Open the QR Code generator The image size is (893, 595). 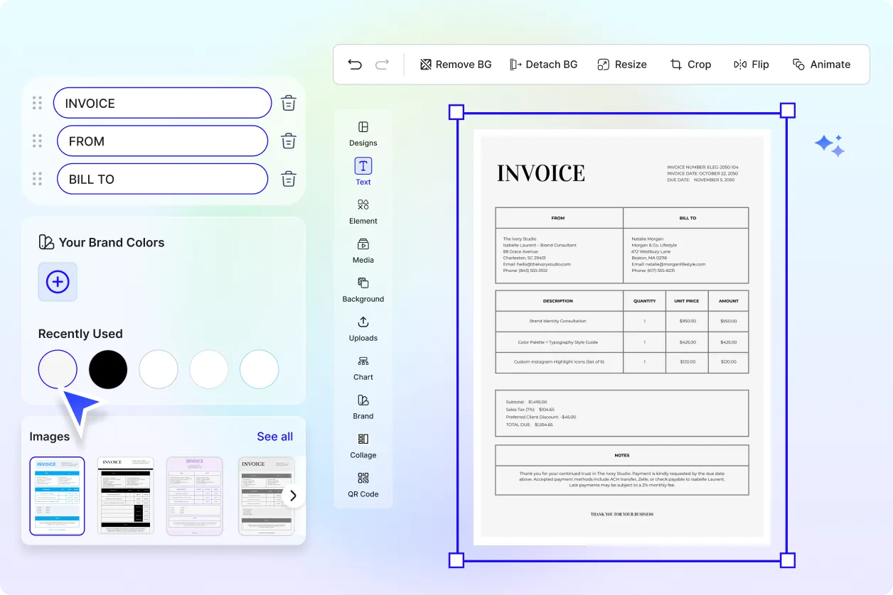coord(363,484)
